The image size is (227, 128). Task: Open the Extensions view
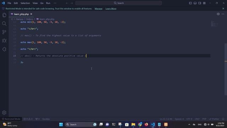click(4, 49)
